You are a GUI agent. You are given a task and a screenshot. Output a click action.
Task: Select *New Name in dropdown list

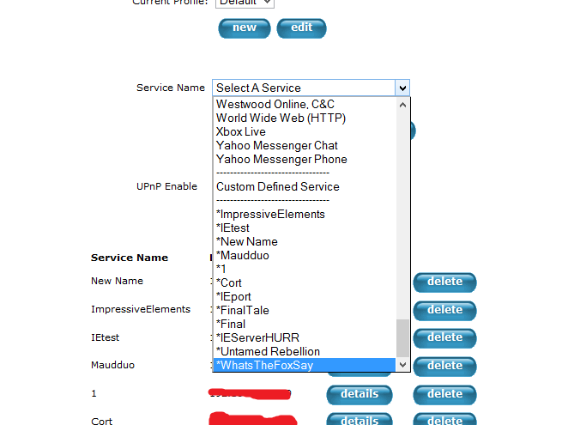tap(305, 242)
